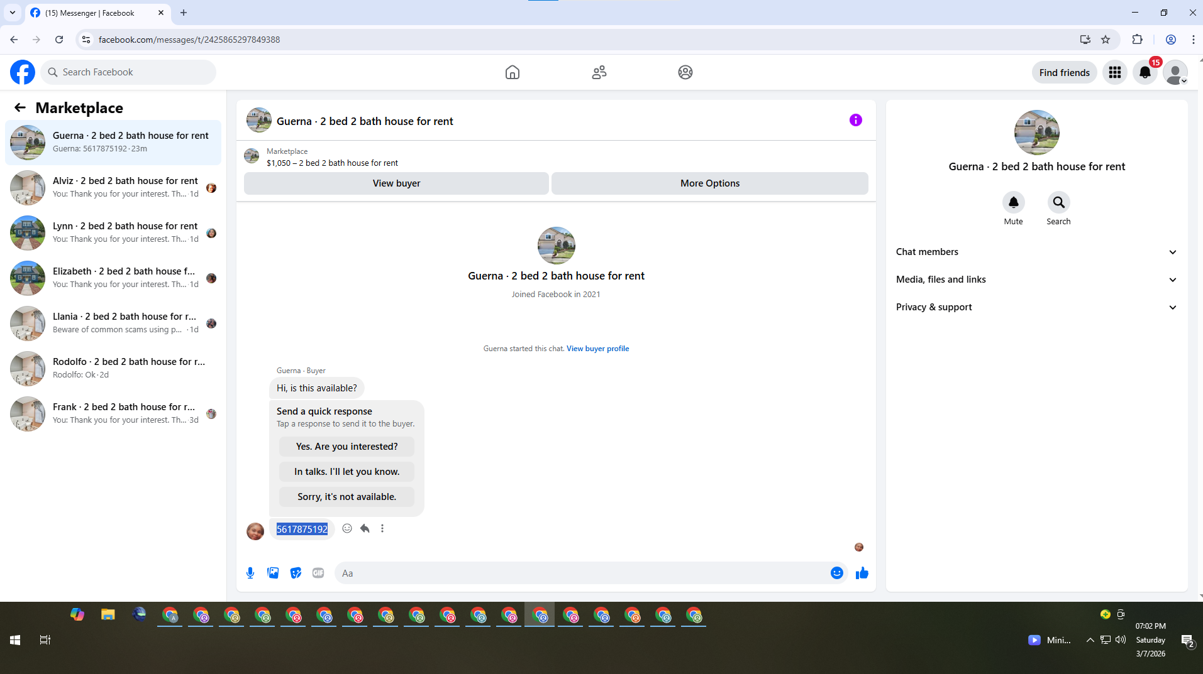
Task: Open the Elizabeth conversation in the list
Action: pyautogui.click(x=113, y=278)
